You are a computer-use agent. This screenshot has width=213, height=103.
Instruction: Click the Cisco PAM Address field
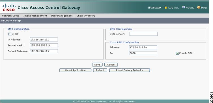[x=143, y=47]
